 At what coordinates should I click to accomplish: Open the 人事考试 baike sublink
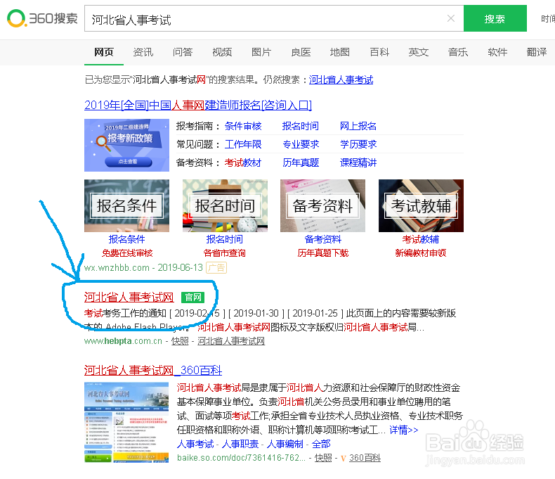[x=195, y=444]
